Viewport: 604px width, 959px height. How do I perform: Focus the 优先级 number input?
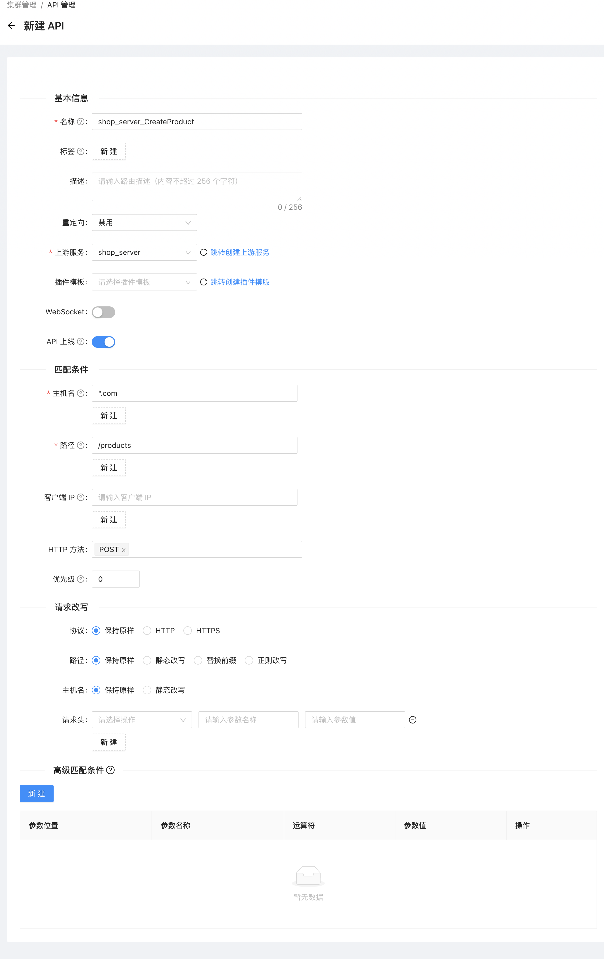[116, 579]
